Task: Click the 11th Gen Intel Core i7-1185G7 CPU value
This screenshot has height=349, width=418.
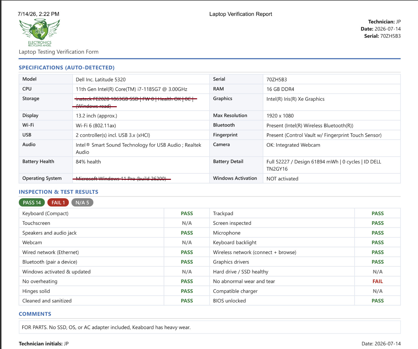Action: point(131,89)
